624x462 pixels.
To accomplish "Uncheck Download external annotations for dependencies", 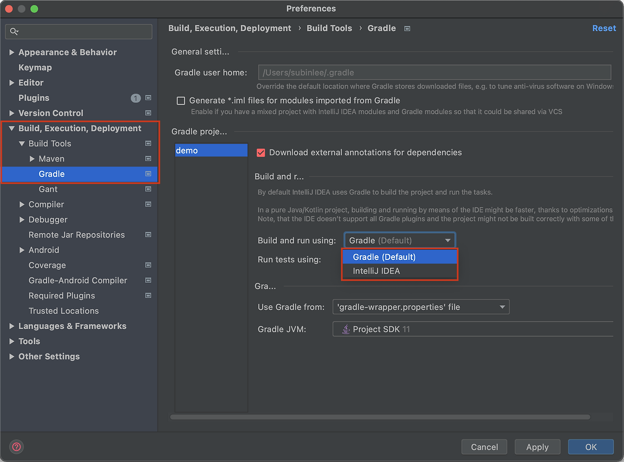I will tap(261, 152).
